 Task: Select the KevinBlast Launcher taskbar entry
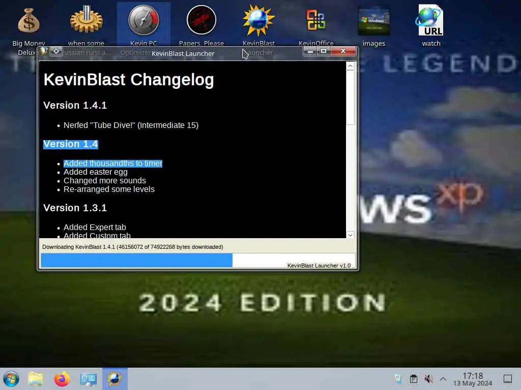point(114,379)
